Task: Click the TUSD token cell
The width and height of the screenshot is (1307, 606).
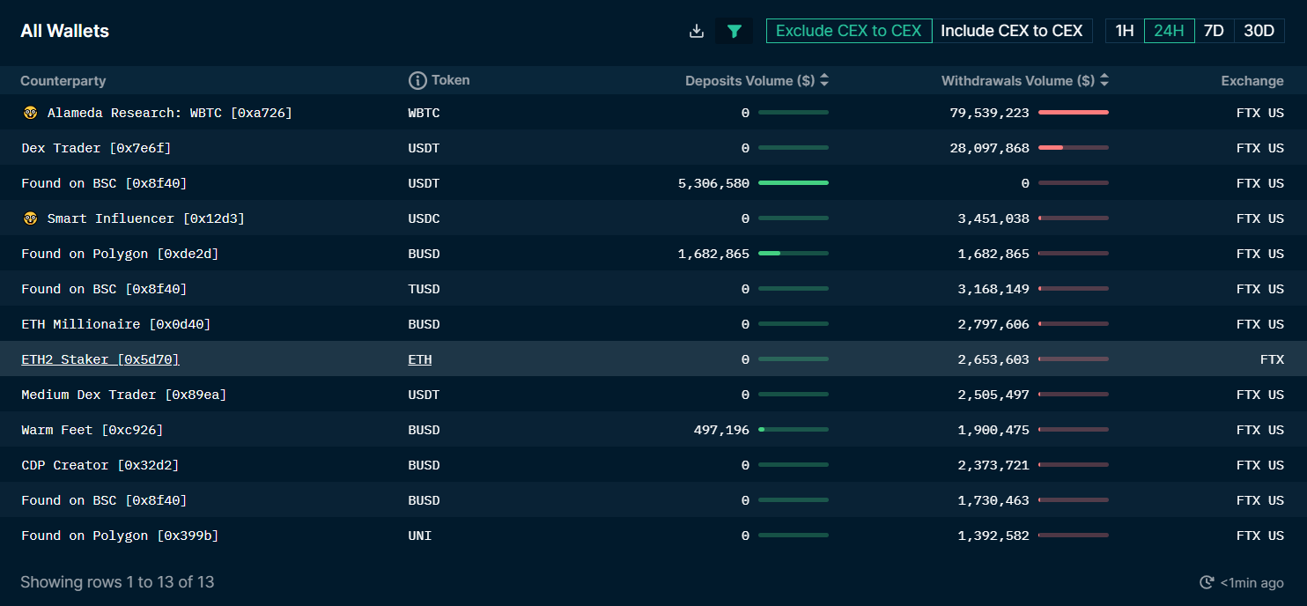Action: point(424,289)
